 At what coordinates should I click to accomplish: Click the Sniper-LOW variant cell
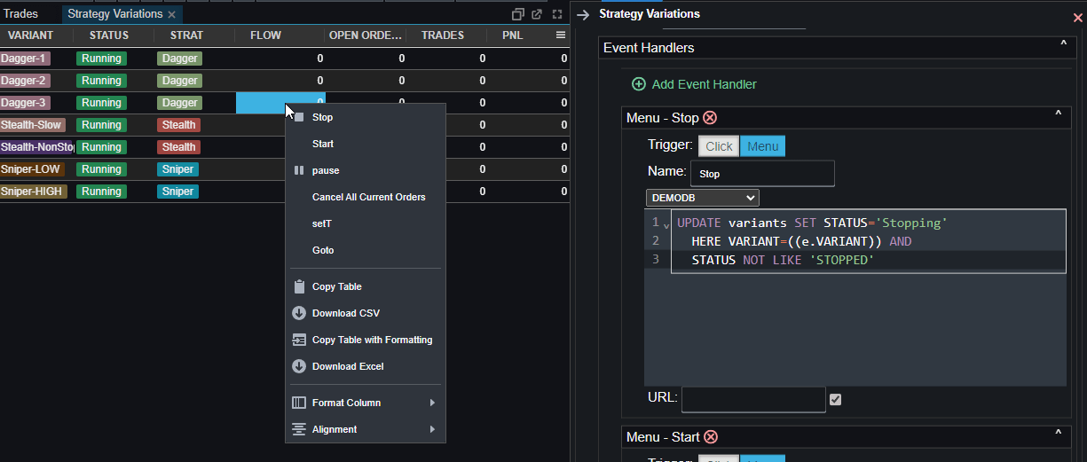coord(32,169)
